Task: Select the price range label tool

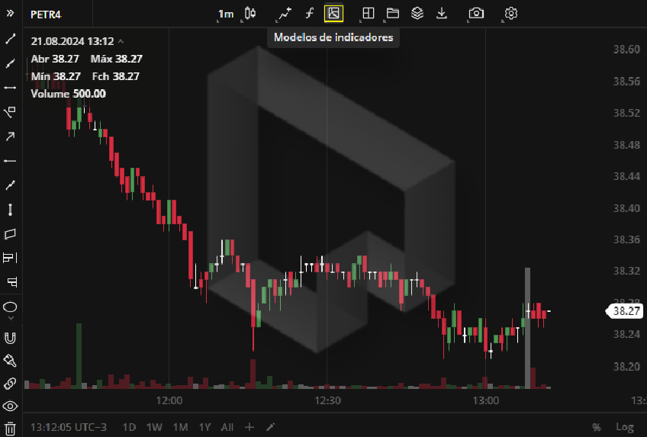Action: click(12, 282)
